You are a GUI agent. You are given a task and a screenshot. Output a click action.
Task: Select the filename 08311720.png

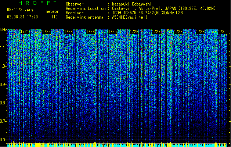[x=20, y=10]
